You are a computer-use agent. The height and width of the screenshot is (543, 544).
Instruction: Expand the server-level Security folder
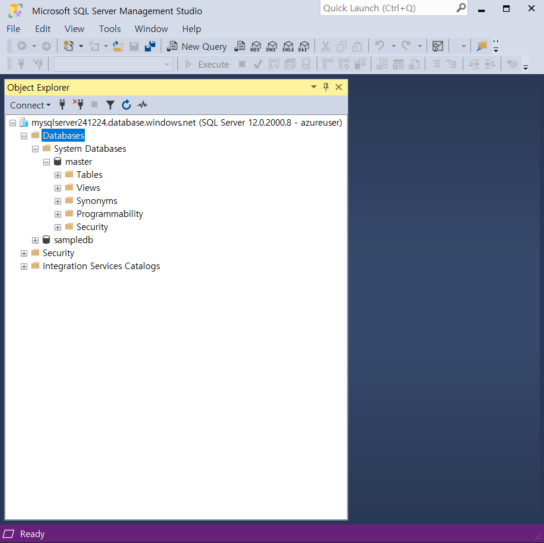(x=24, y=254)
